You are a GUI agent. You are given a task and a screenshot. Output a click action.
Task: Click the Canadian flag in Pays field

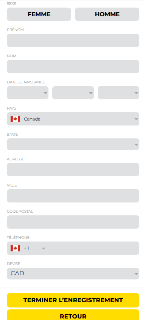(15, 119)
